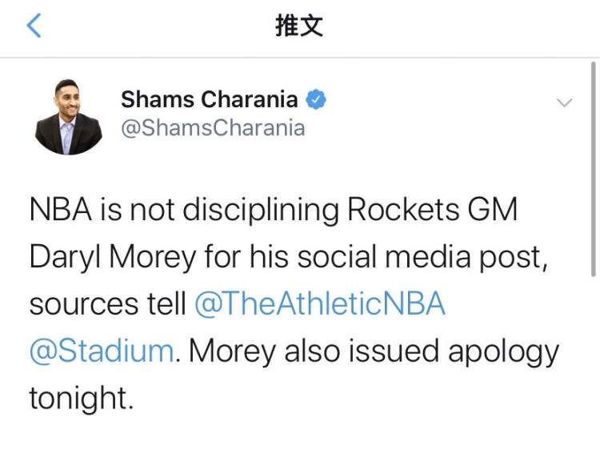Click the word 'tonight.' ending the tweet
This screenshot has width=600, height=458.
tap(82, 398)
